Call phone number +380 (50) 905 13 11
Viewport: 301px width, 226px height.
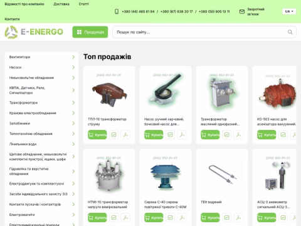(x=214, y=11)
